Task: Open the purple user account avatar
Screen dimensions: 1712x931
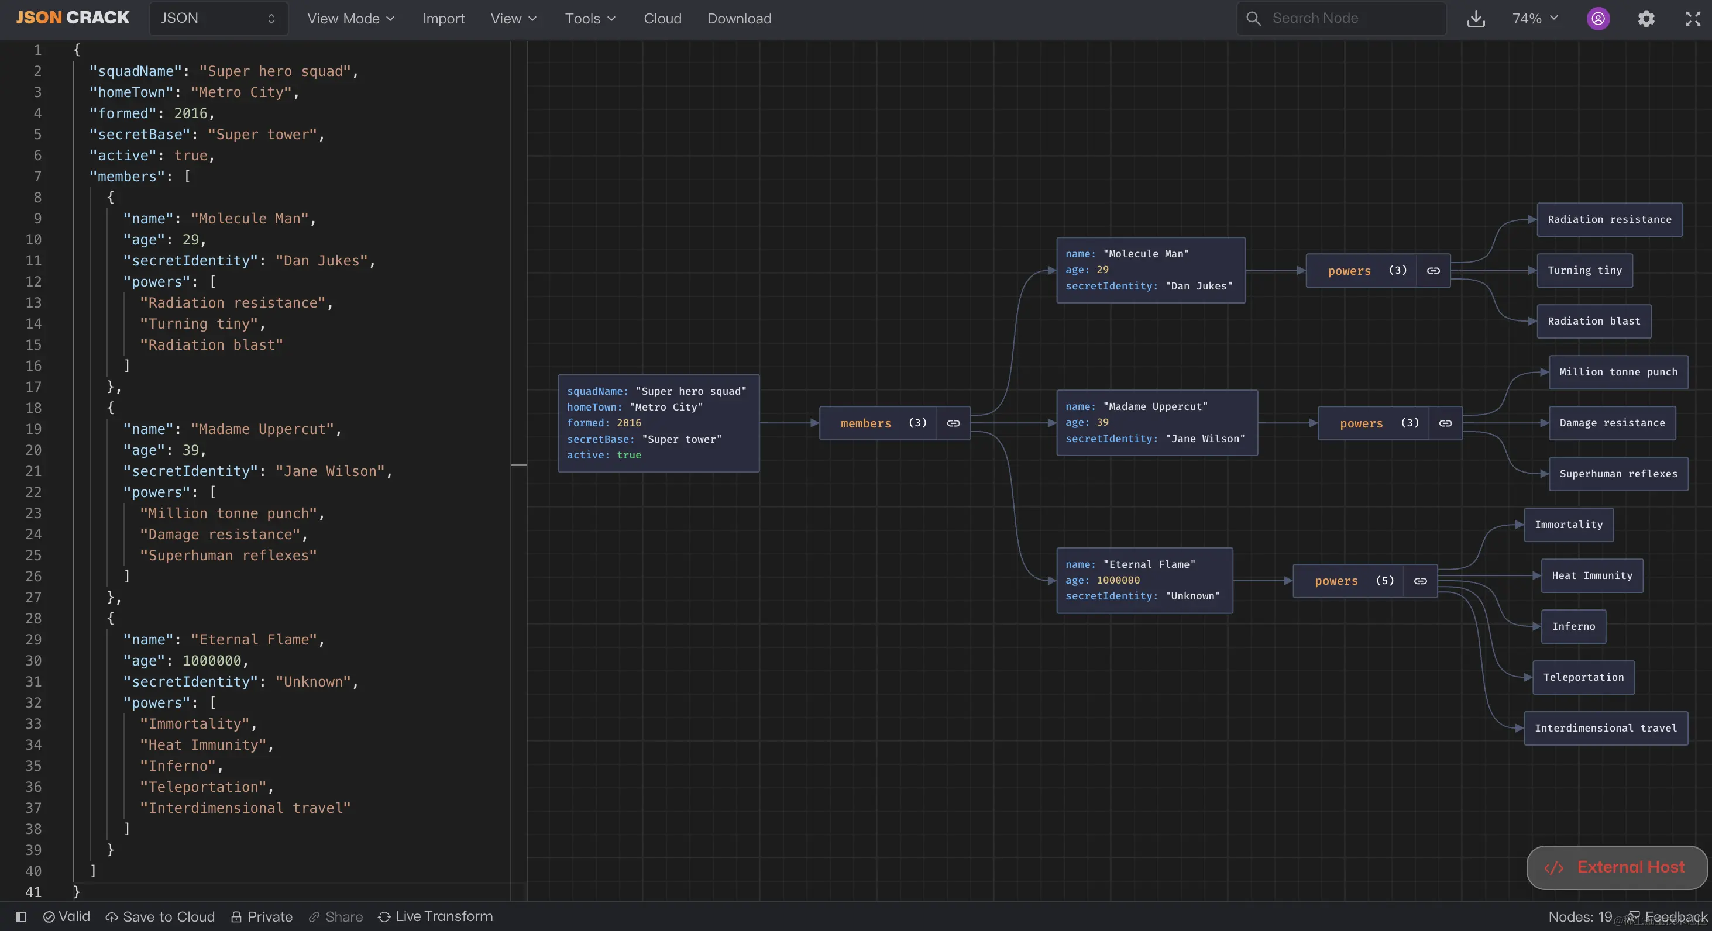Action: click(1598, 19)
